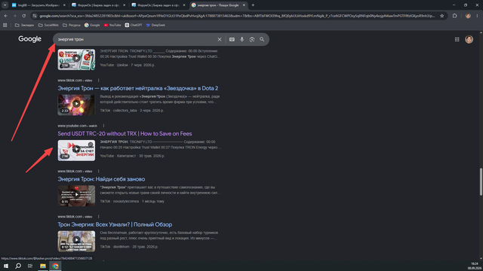Image resolution: width=483 pixels, height=271 pixels.
Task: Go forward in browser history
Action: (14, 16)
